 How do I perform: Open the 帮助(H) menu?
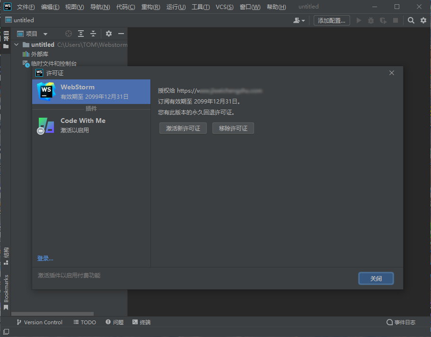point(276,7)
